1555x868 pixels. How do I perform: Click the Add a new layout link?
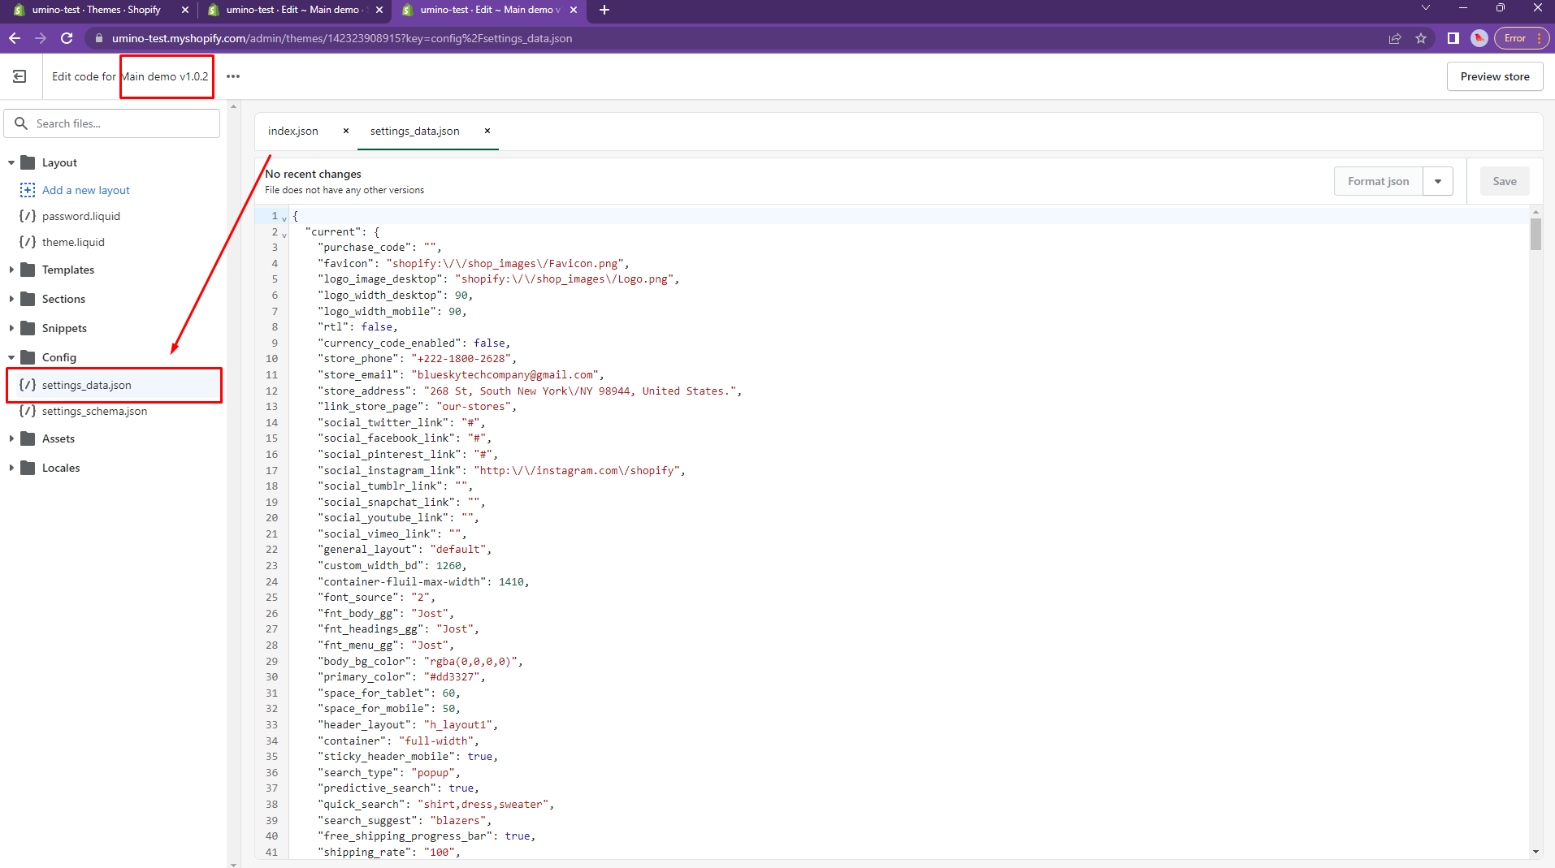click(85, 190)
